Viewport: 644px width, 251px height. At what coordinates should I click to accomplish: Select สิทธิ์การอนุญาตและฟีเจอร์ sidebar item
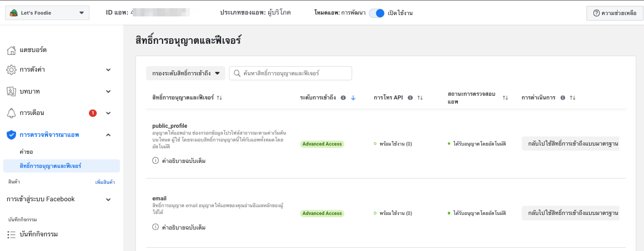62,166
